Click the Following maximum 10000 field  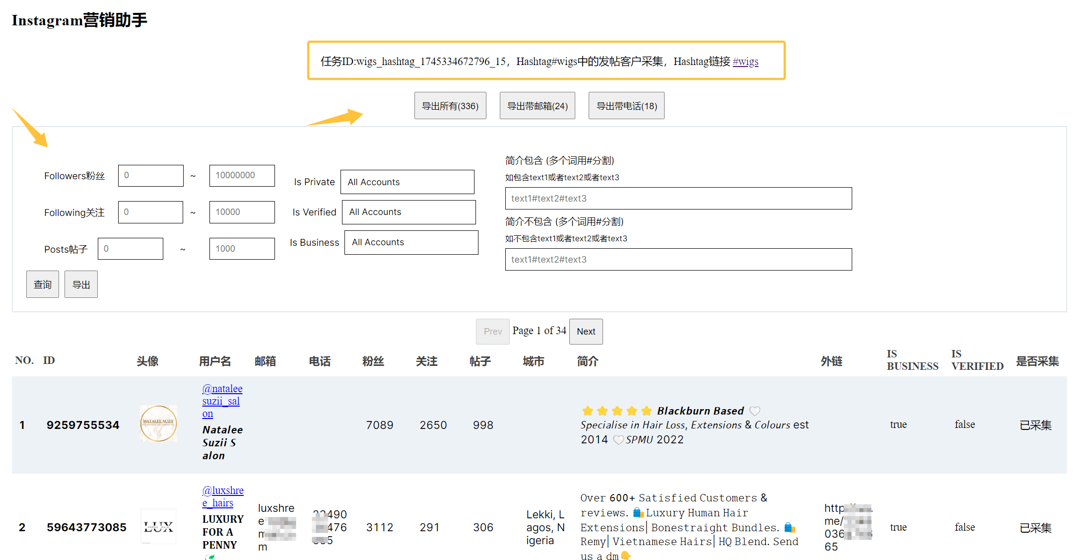[x=242, y=212]
